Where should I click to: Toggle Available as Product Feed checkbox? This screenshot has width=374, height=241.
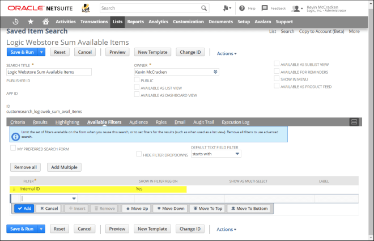[277, 86]
